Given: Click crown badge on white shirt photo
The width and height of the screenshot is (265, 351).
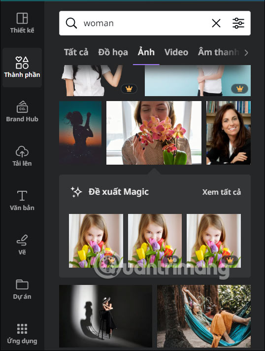Looking at the screenshot, I should [129, 89].
